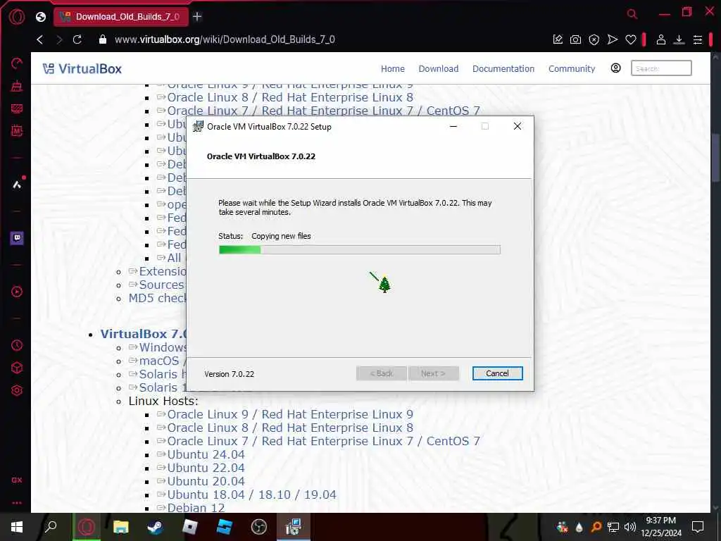The image size is (721, 541).
Task: Open Ubuntu 22.04 download link
Action: point(206,468)
